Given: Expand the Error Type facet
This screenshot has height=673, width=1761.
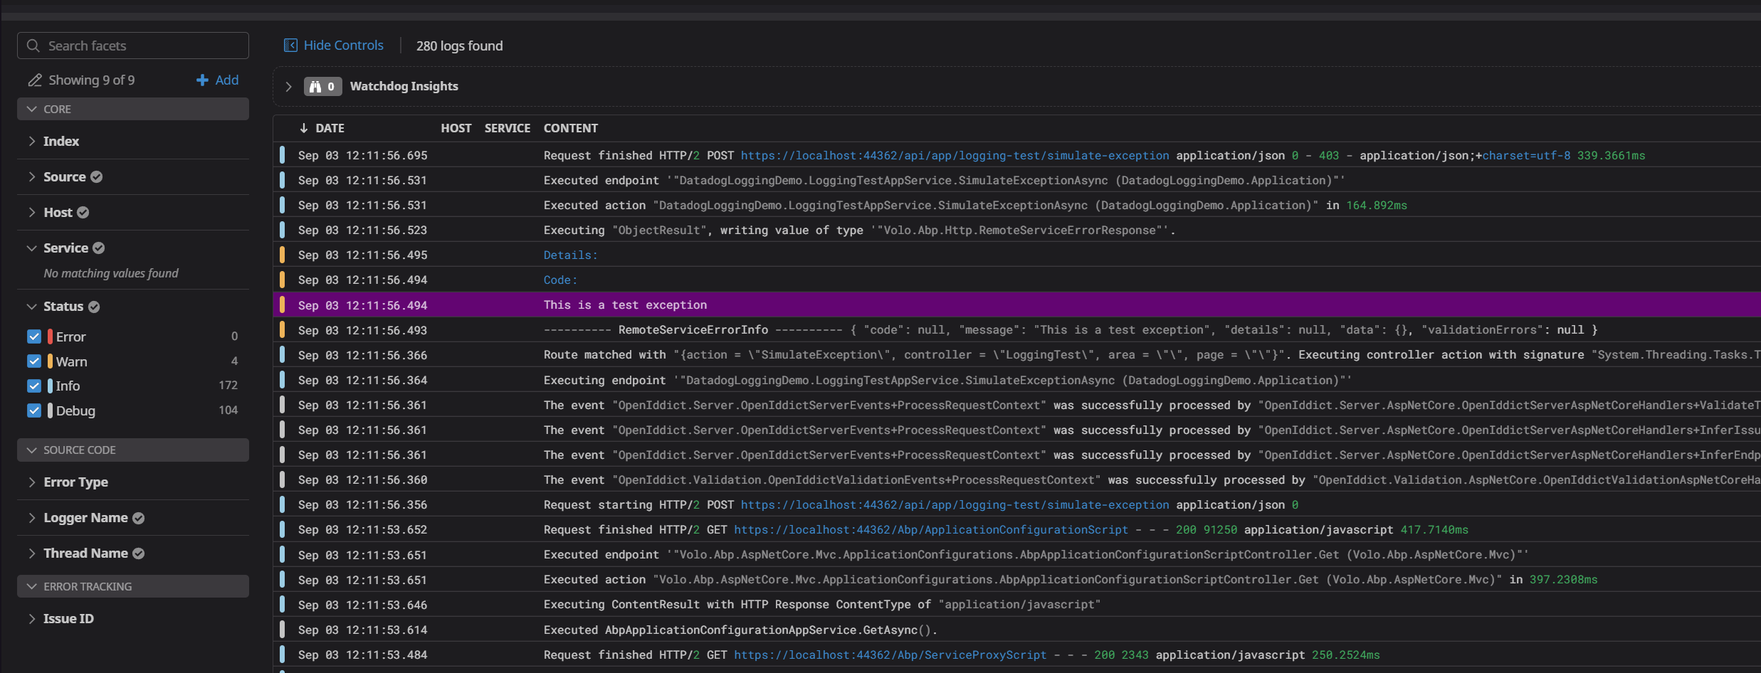Looking at the screenshot, I should pos(31,482).
